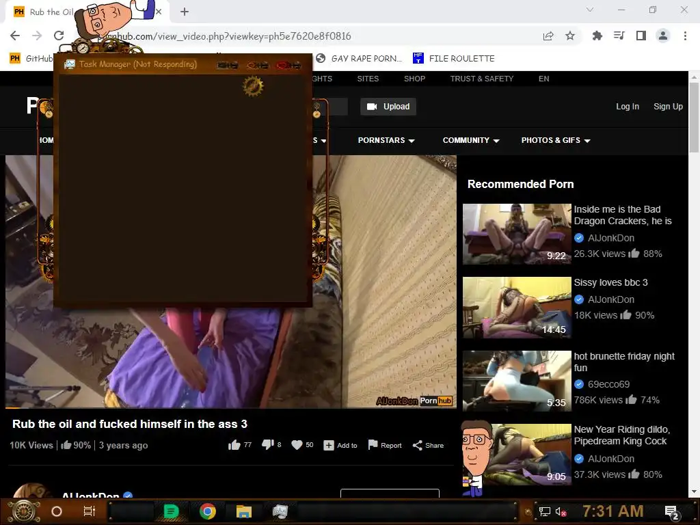
Task: Open a new browser tab
Action: (x=185, y=12)
